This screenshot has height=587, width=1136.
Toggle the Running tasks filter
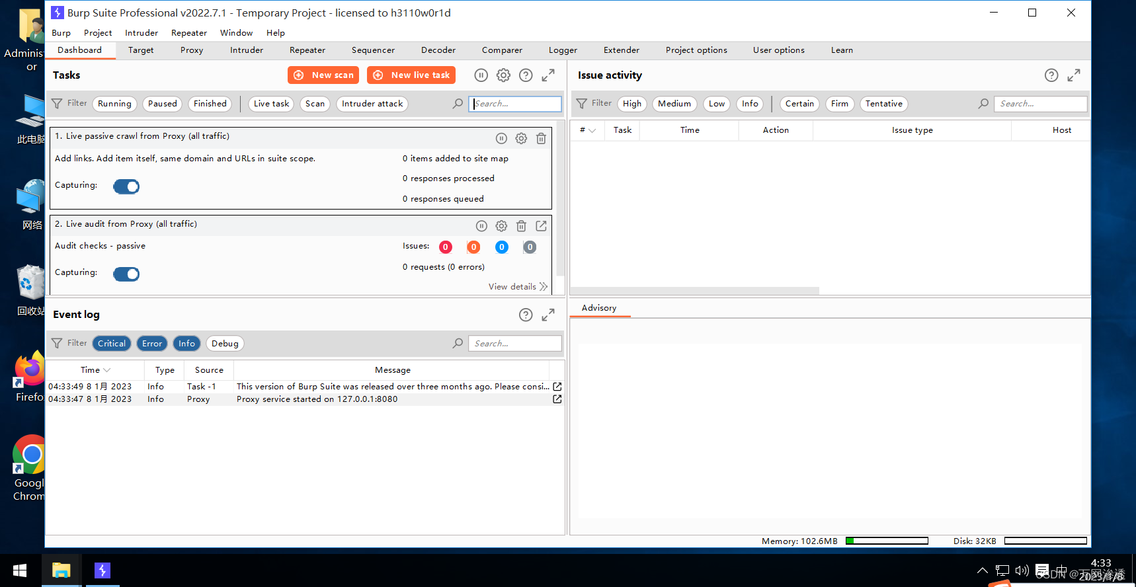point(114,104)
